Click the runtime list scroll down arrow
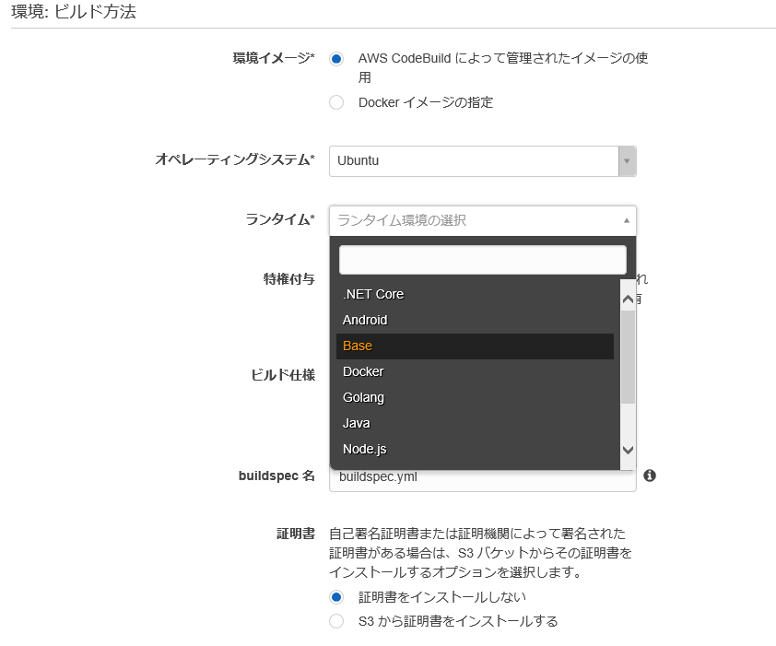 click(628, 450)
